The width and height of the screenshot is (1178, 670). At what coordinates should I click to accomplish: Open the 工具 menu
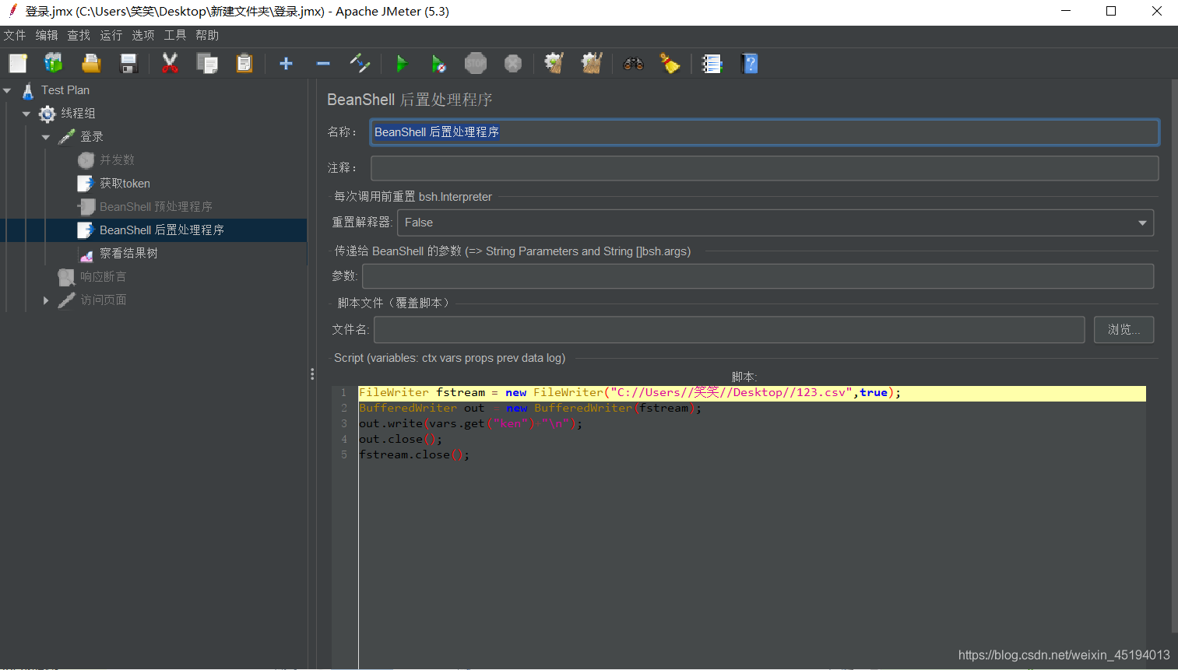pos(175,36)
